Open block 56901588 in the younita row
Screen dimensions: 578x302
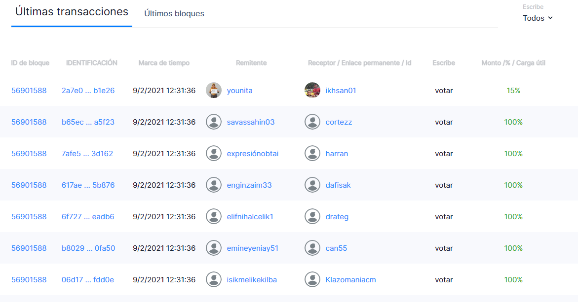point(29,91)
